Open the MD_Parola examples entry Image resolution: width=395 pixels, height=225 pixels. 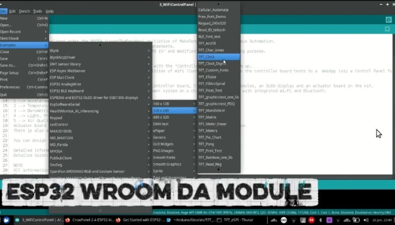pos(100,145)
